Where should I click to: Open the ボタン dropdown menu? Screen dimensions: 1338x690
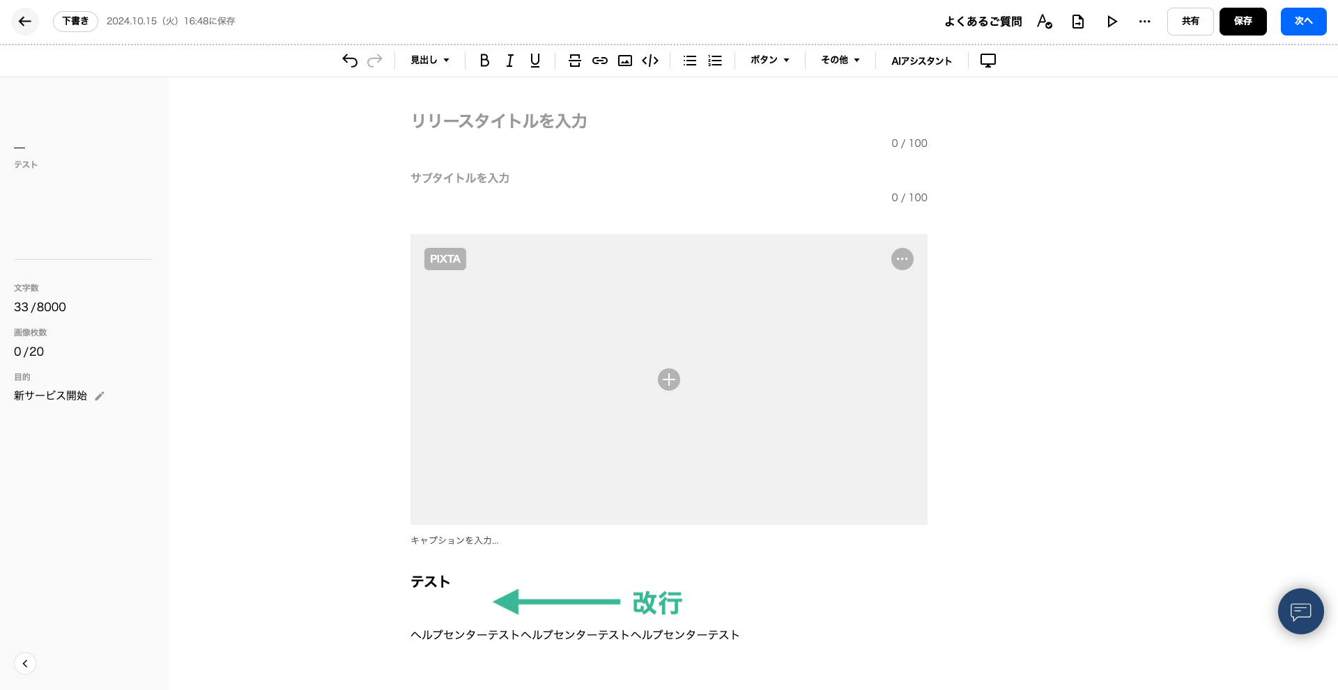coord(770,61)
